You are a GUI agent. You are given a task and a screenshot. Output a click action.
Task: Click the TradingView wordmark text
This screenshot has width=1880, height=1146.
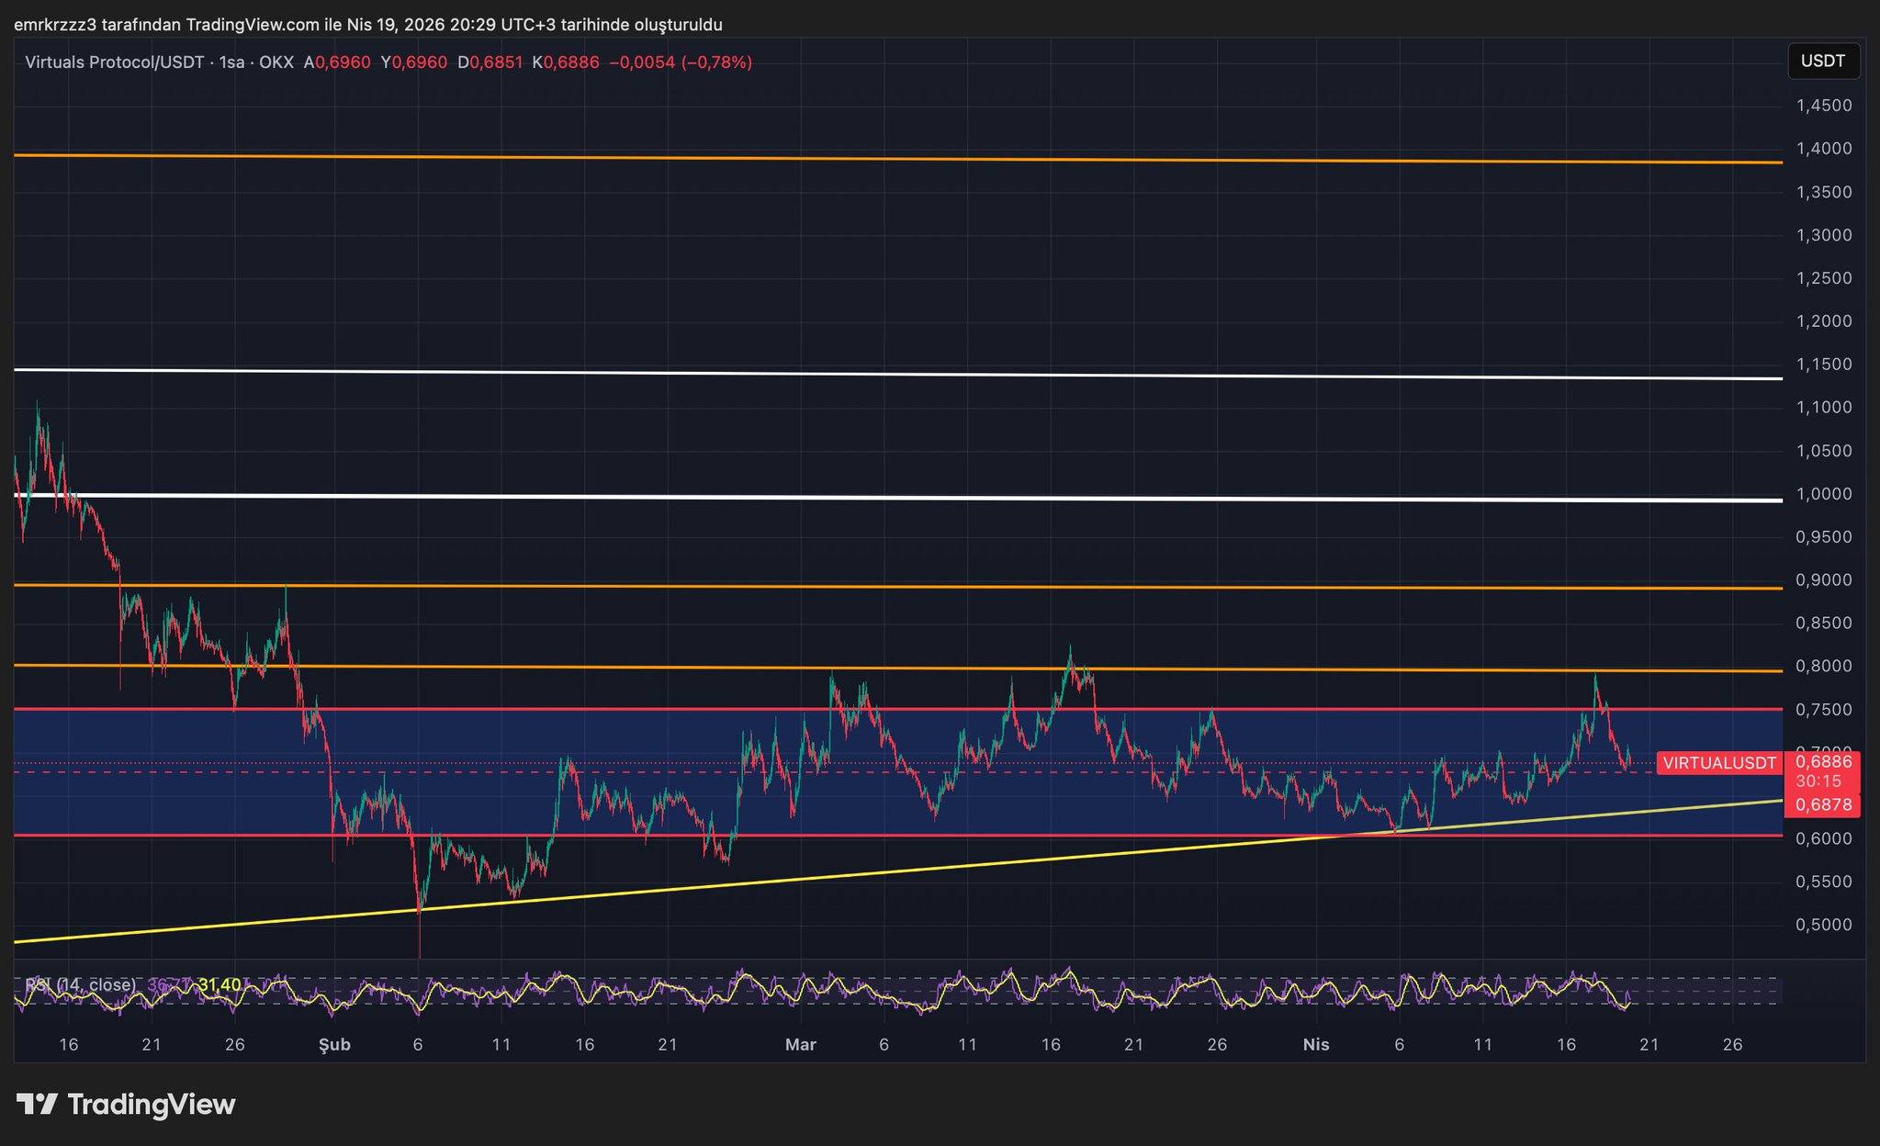152,1104
